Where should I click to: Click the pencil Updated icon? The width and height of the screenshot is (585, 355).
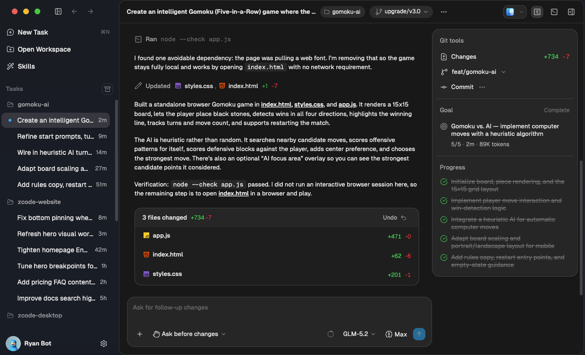click(138, 86)
